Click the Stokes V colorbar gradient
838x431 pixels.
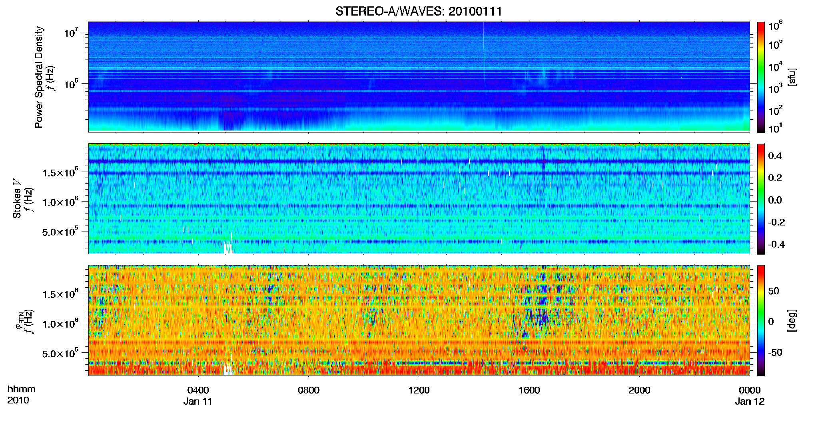(x=761, y=199)
